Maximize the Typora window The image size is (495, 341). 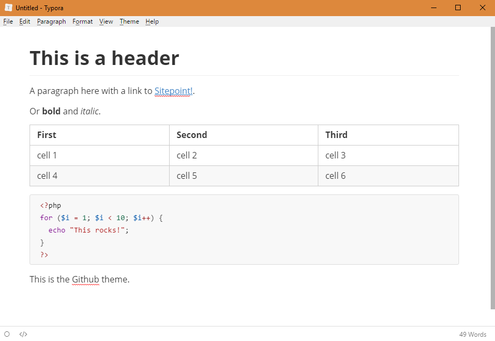coord(457,8)
